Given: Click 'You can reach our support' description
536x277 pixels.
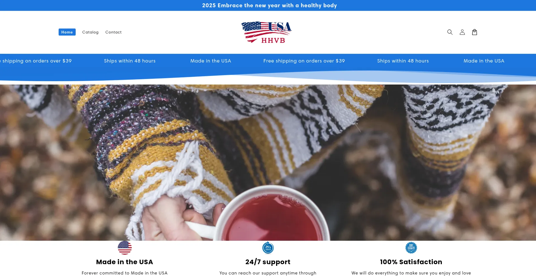Looking at the screenshot, I should [x=268, y=273].
